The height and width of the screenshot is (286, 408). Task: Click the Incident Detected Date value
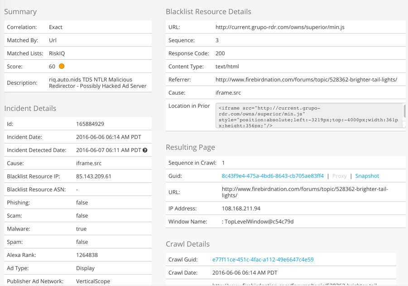point(109,150)
